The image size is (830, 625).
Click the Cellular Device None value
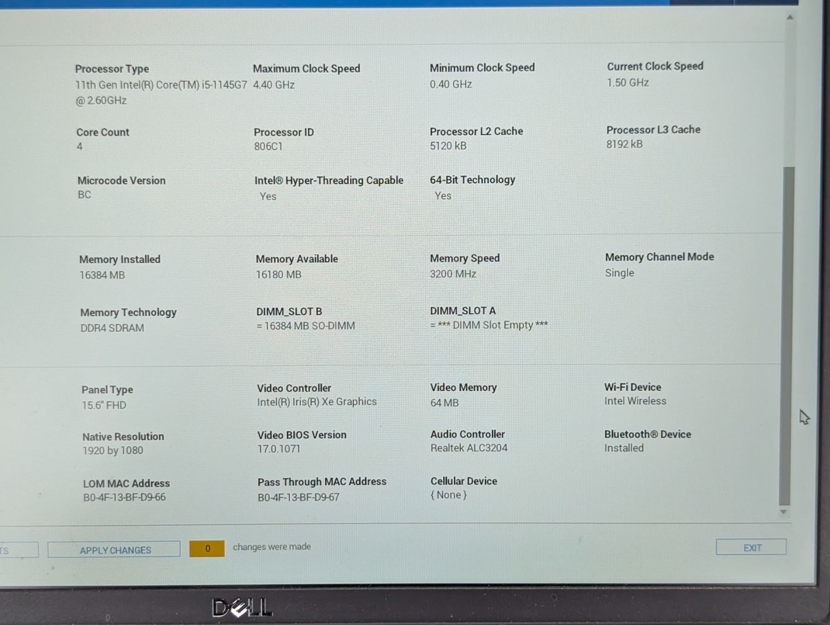click(x=448, y=495)
